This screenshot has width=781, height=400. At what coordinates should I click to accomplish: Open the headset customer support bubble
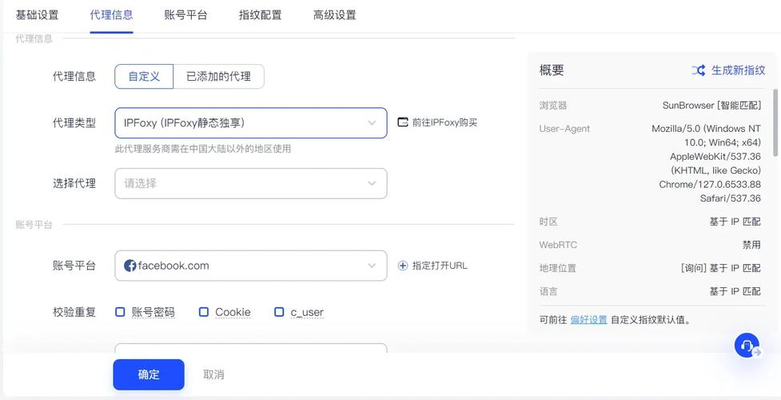[x=747, y=345]
